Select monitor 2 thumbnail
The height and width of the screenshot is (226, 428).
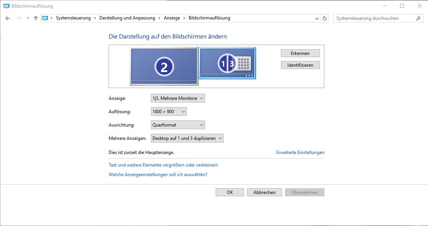[x=164, y=66]
